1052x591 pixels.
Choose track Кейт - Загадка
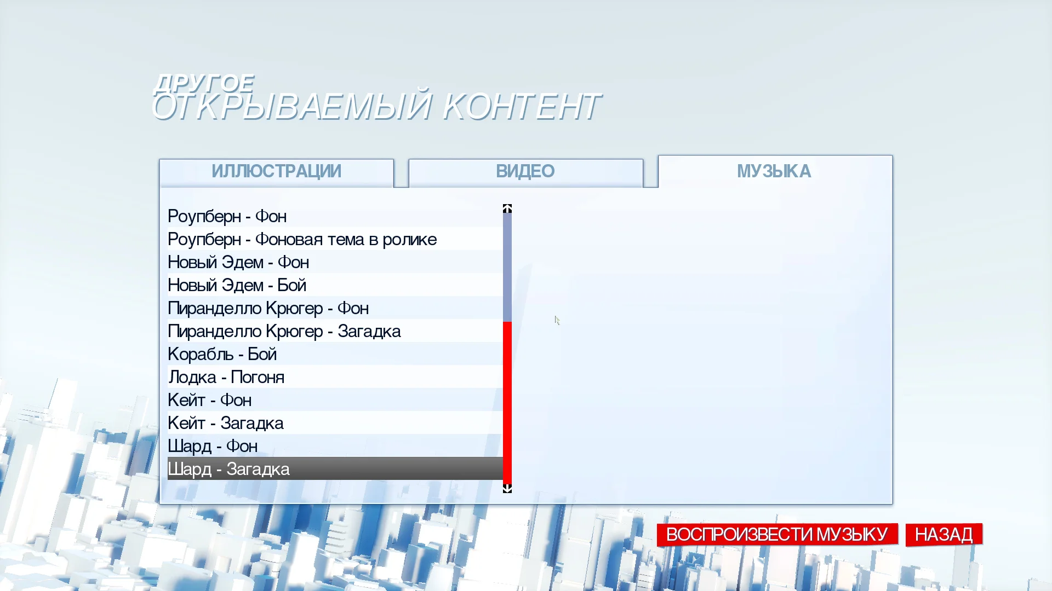335,423
